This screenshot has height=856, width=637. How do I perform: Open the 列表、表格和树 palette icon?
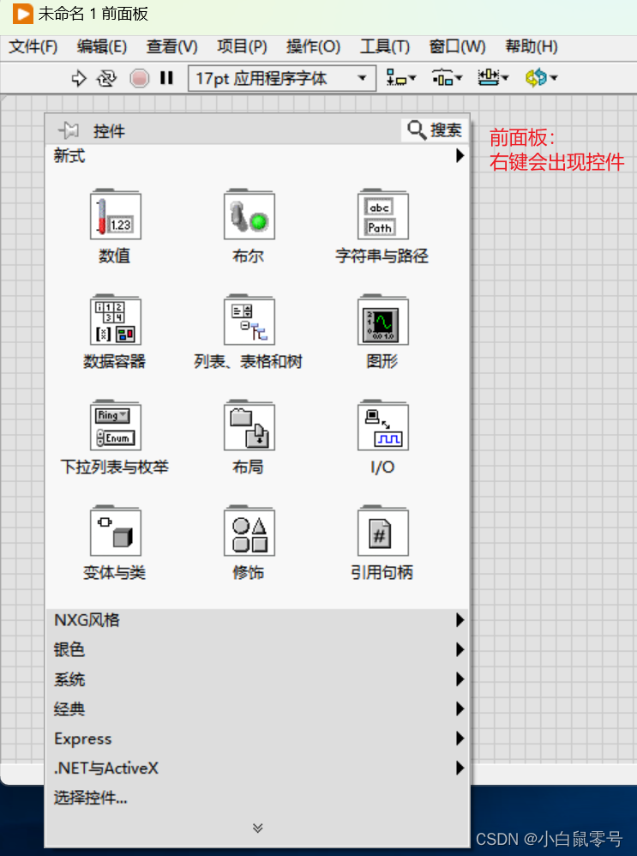coord(249,320)
